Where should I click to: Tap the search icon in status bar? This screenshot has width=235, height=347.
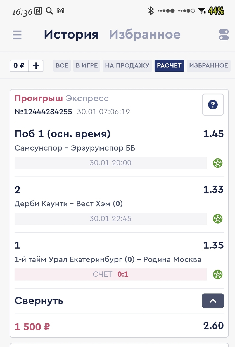[49, 11]
